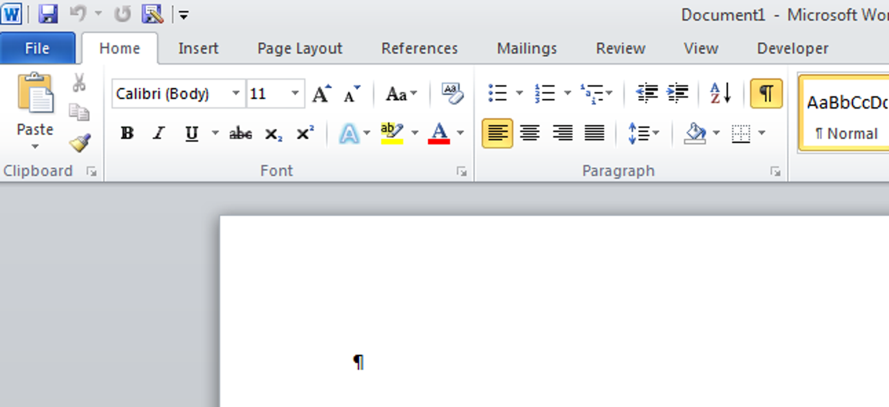The height and width of the screenshot is (407, 889).
Task: Apply strikethrough formatting
Action: tap(240, 133)
